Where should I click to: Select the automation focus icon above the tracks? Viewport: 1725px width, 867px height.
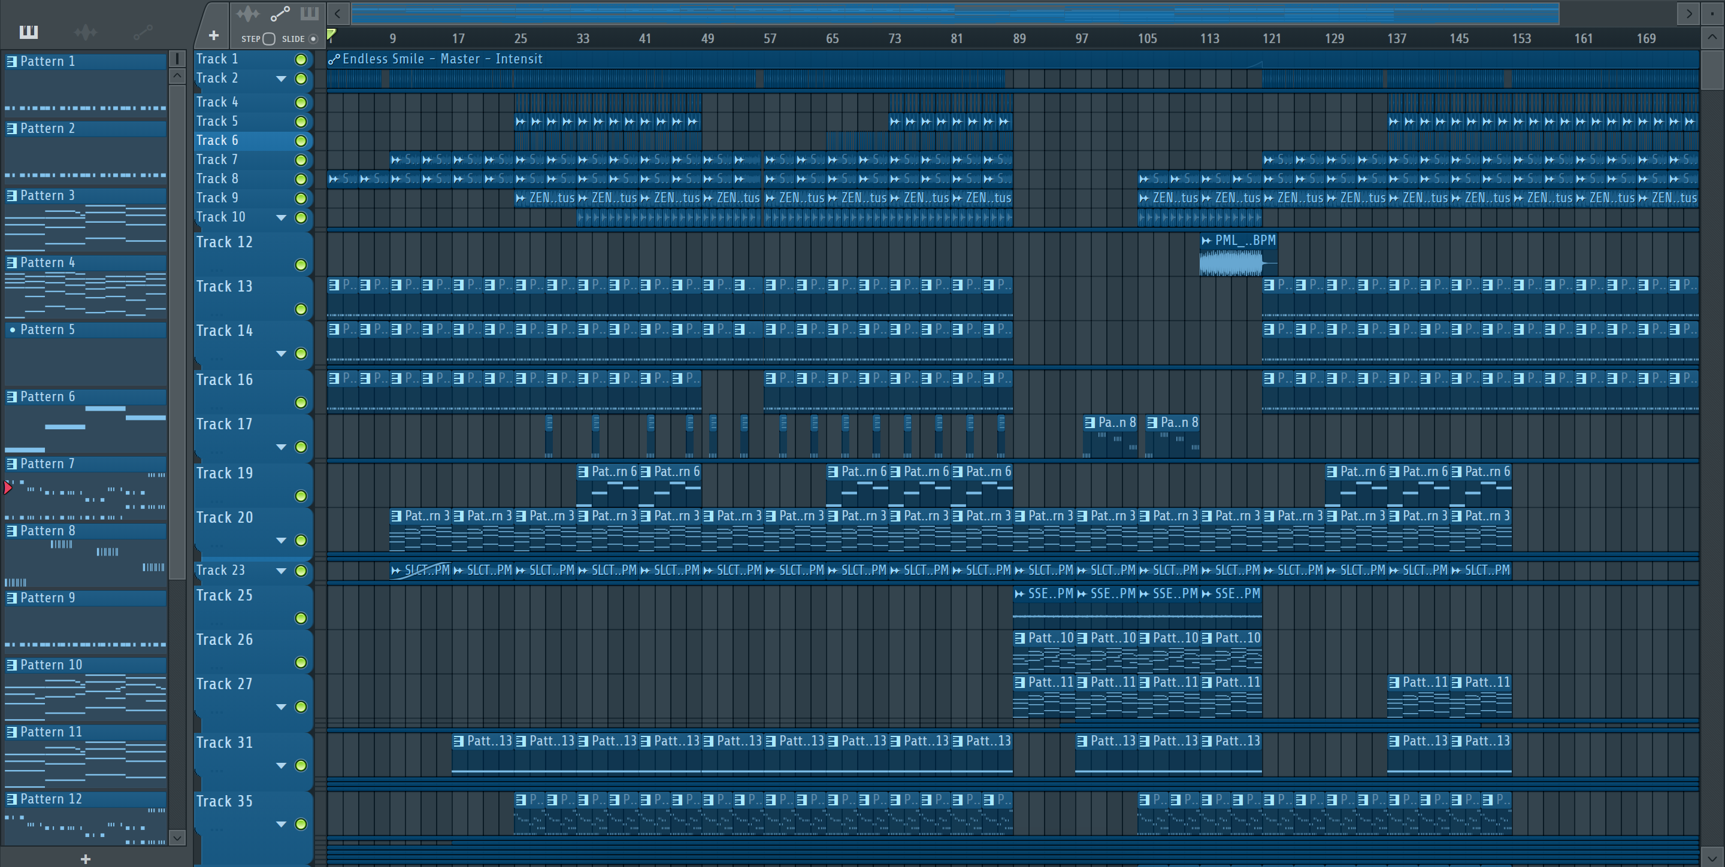click(x=279, y=13)
